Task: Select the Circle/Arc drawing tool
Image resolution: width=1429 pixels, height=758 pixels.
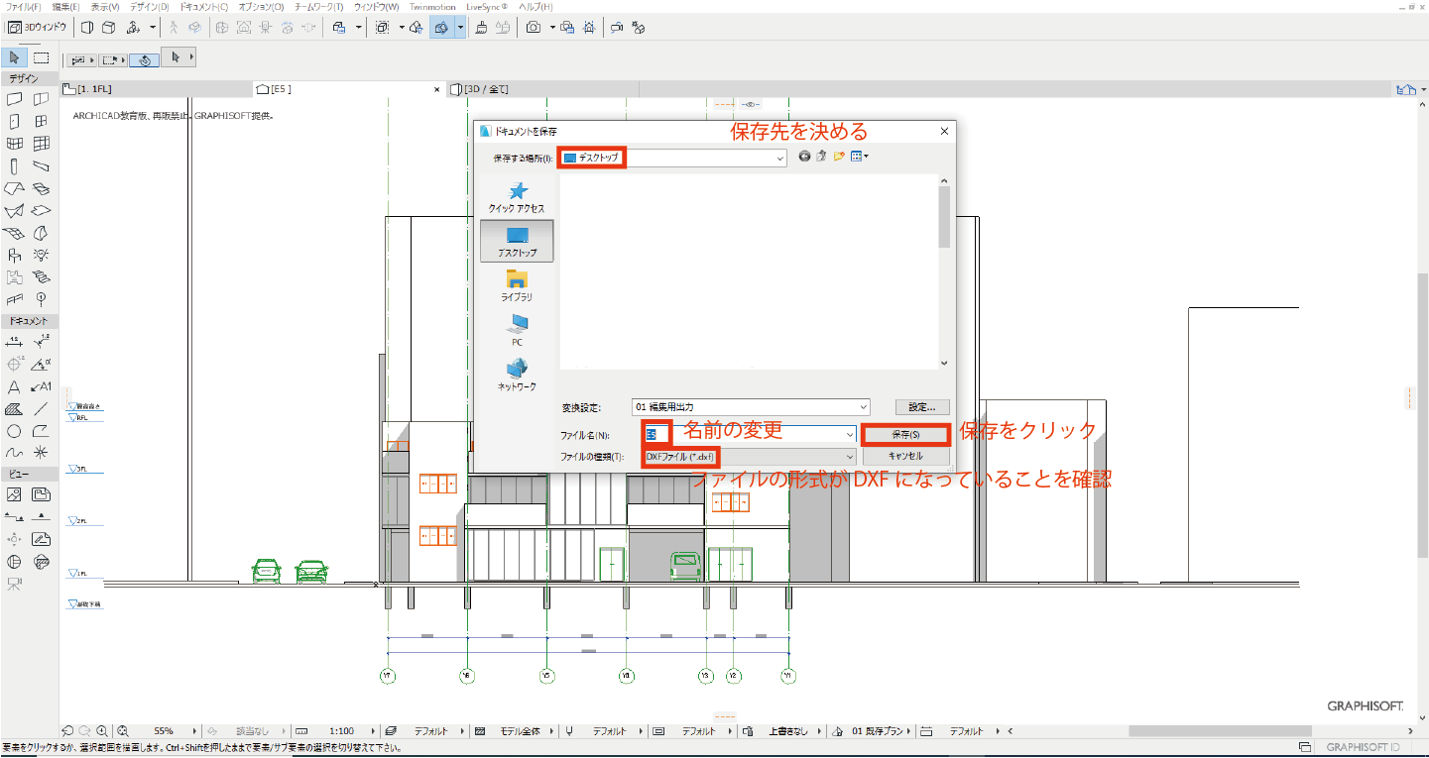Action: [x=15, y=431]
